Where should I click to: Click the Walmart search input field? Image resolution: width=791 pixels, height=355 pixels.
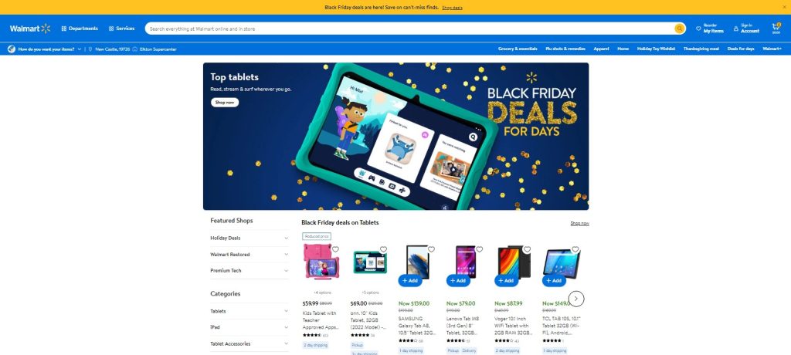pyautogui.click(x=409, y=29)
